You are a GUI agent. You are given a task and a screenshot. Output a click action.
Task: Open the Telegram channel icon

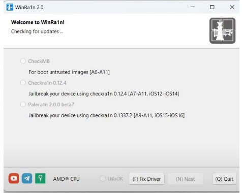27,178
